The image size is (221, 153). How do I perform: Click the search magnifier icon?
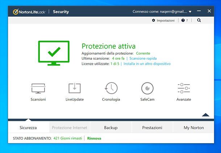(199, 20)
